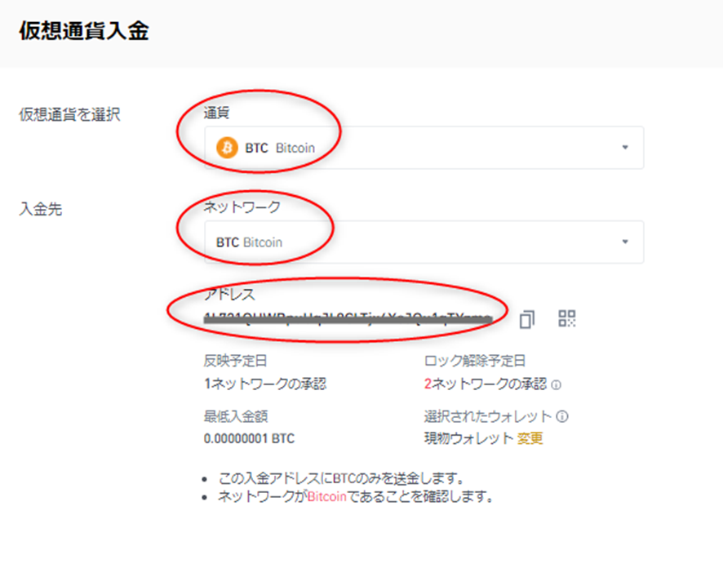Expand the ネットワーク selection dropdown
723x564 pixels.
tap(423, 242)
